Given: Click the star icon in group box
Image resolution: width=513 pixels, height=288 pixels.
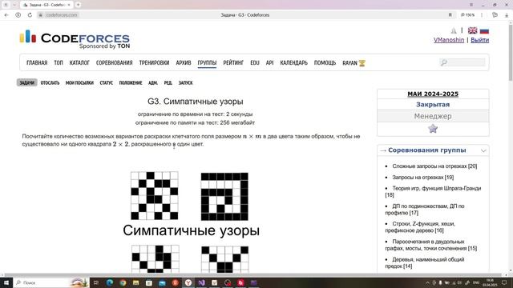Looking at the screenshot, I should click(433, 128).
